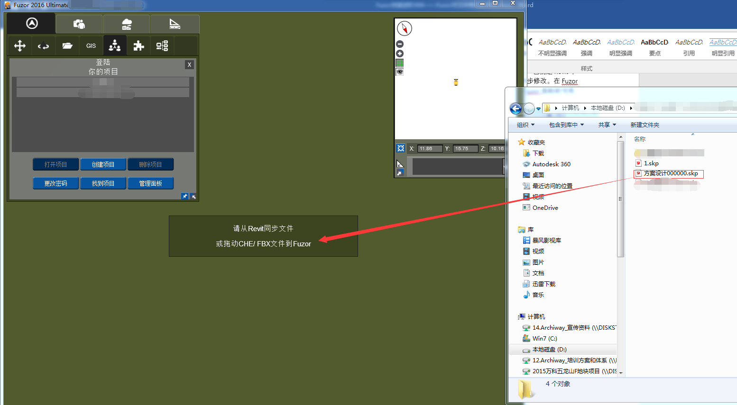Switch to the measurement ruler tab
Viewport: 737px width, 405px height.
click(175, 24)
